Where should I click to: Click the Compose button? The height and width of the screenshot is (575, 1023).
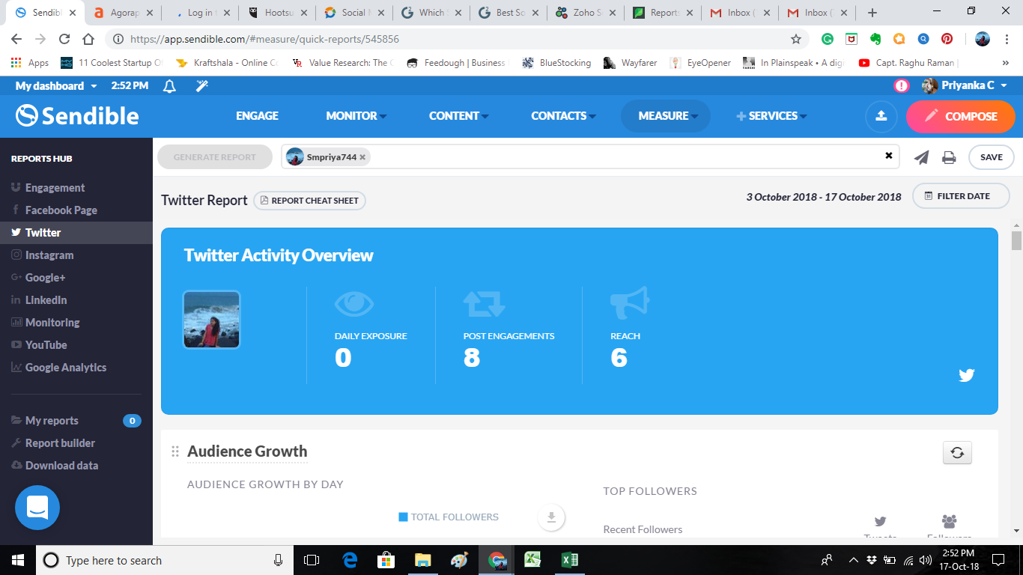coord(961,116)
